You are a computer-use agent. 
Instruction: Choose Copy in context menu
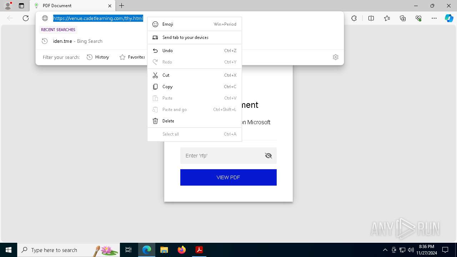tap(195, 87)
